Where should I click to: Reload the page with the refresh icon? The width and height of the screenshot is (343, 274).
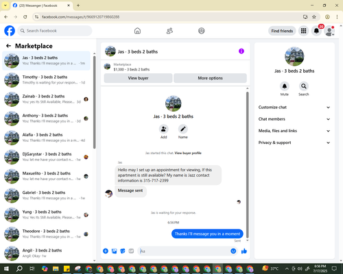25,16
